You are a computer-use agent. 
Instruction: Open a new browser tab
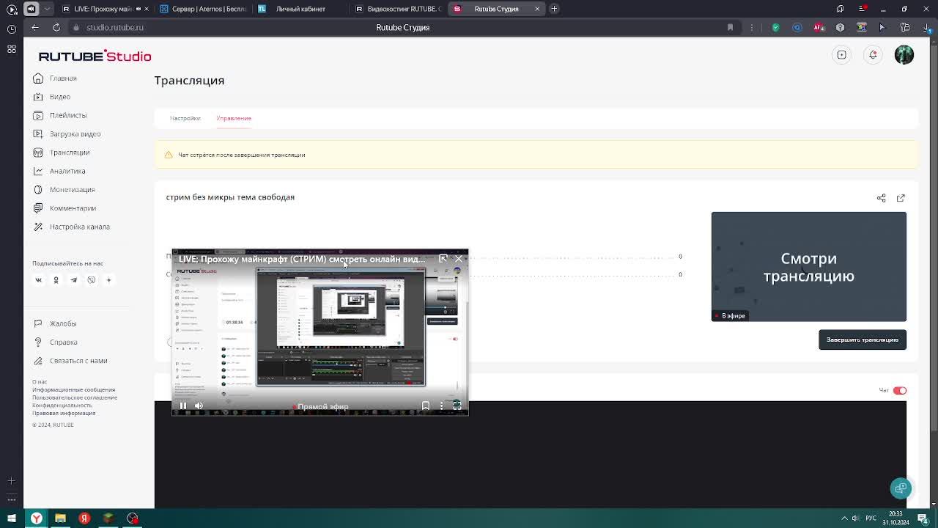point(554,9)
